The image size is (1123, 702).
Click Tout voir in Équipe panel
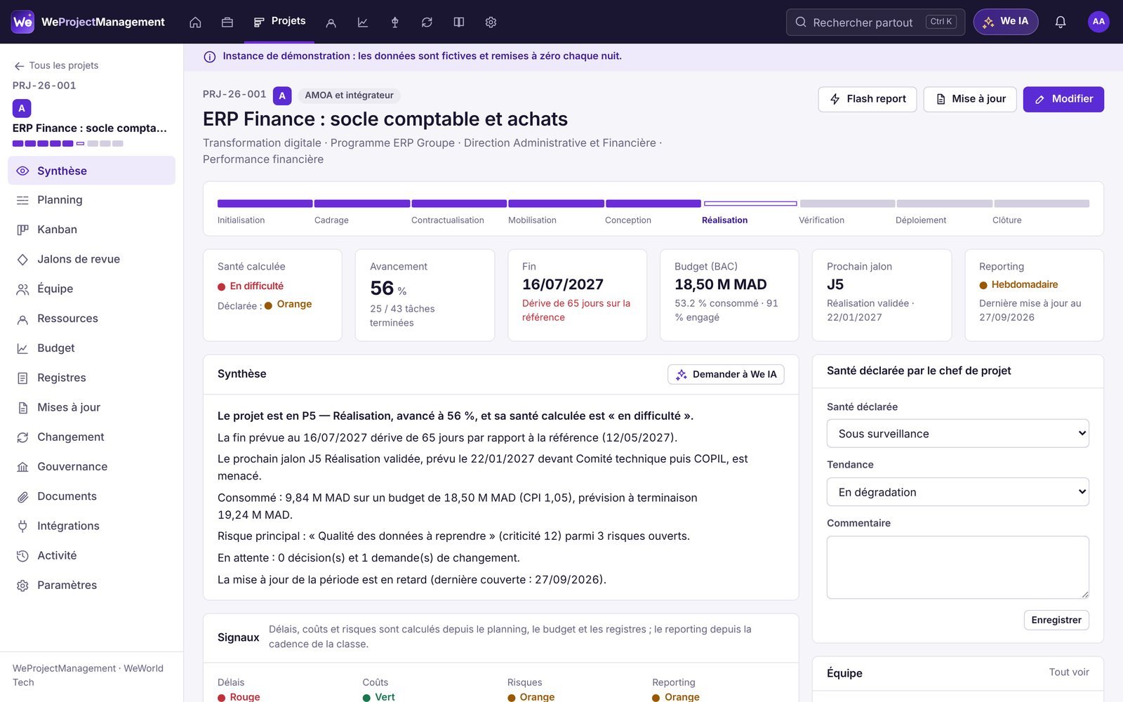click(x=1069, y=673)
